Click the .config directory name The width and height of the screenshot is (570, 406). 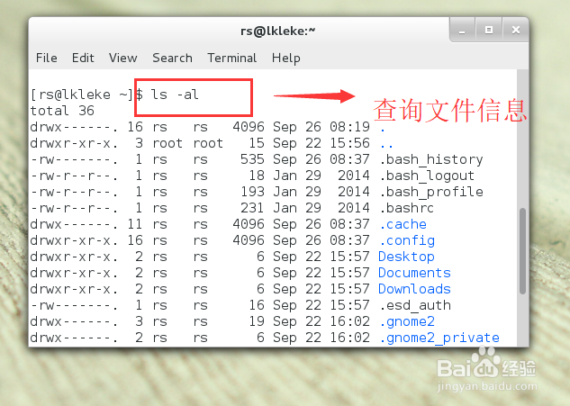[x=407, y=240]
